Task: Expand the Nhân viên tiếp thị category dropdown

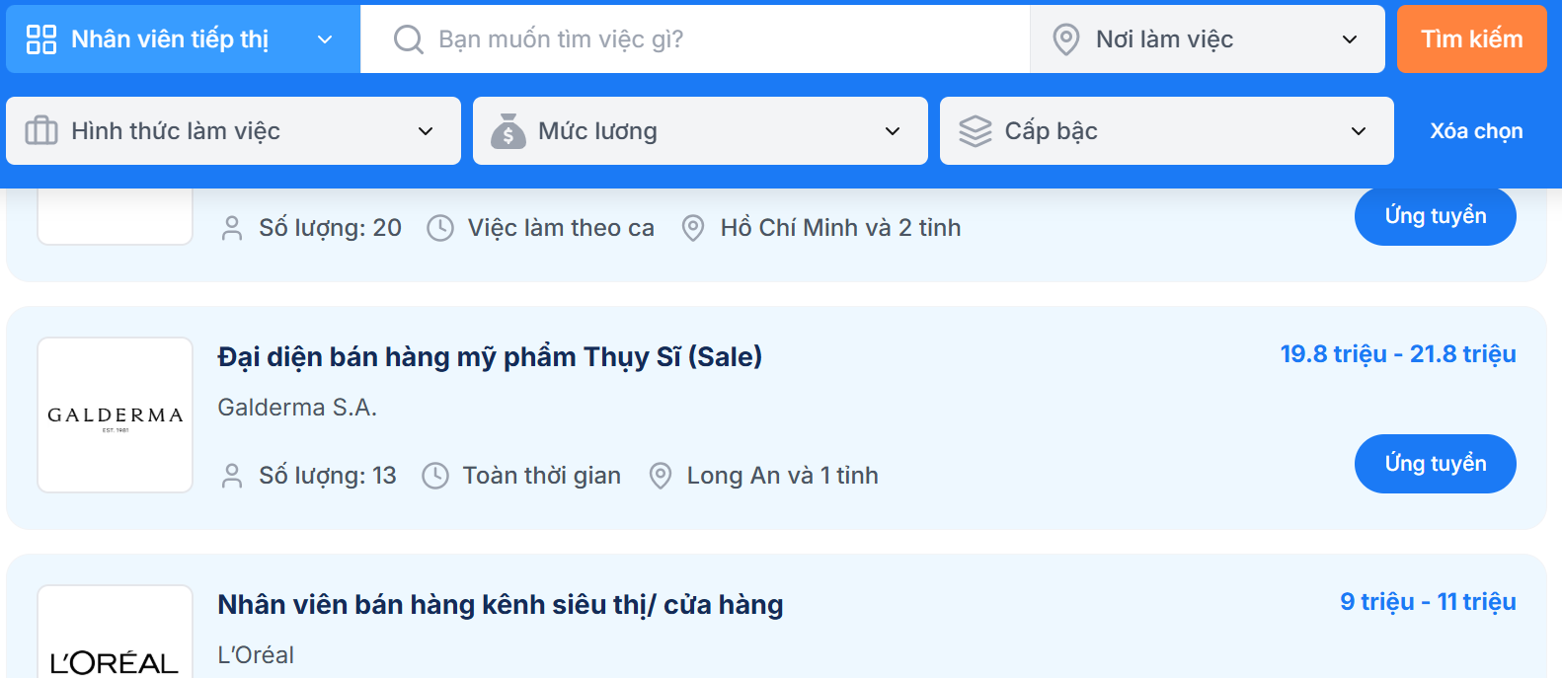Action: coord(324,39)
